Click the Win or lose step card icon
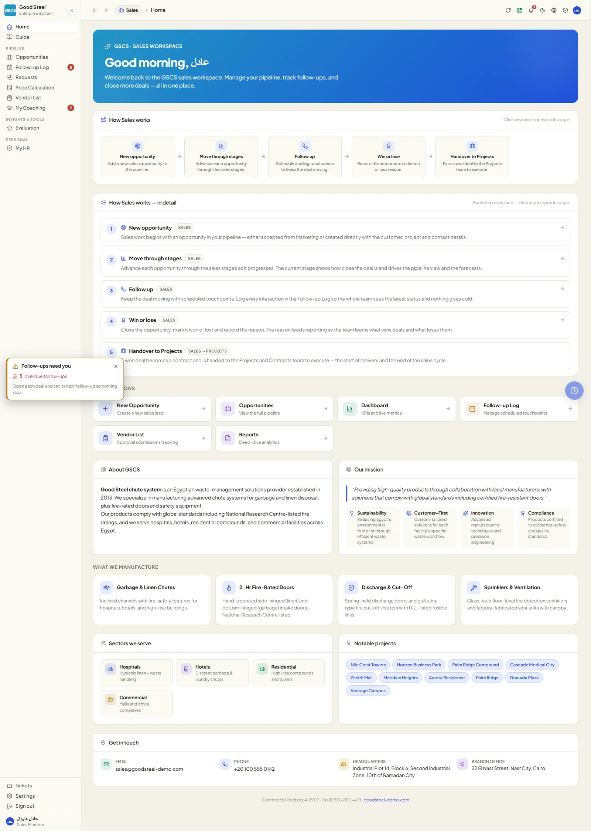591x831 pixels. click(389, 146)
